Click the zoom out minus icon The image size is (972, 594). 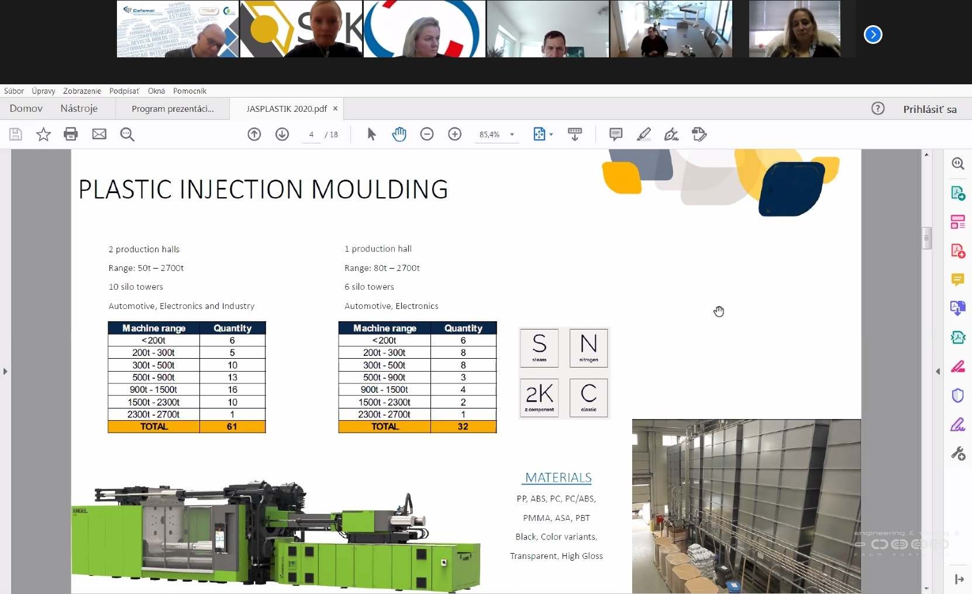[x=427, y=134]
